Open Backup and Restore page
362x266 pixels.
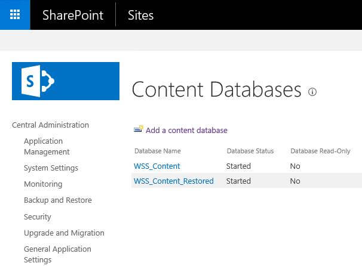click(x=58, y=200)
